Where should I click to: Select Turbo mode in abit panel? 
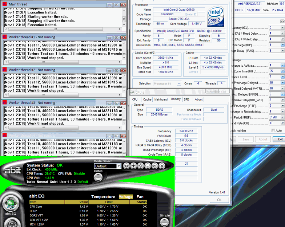click(31, 181)
